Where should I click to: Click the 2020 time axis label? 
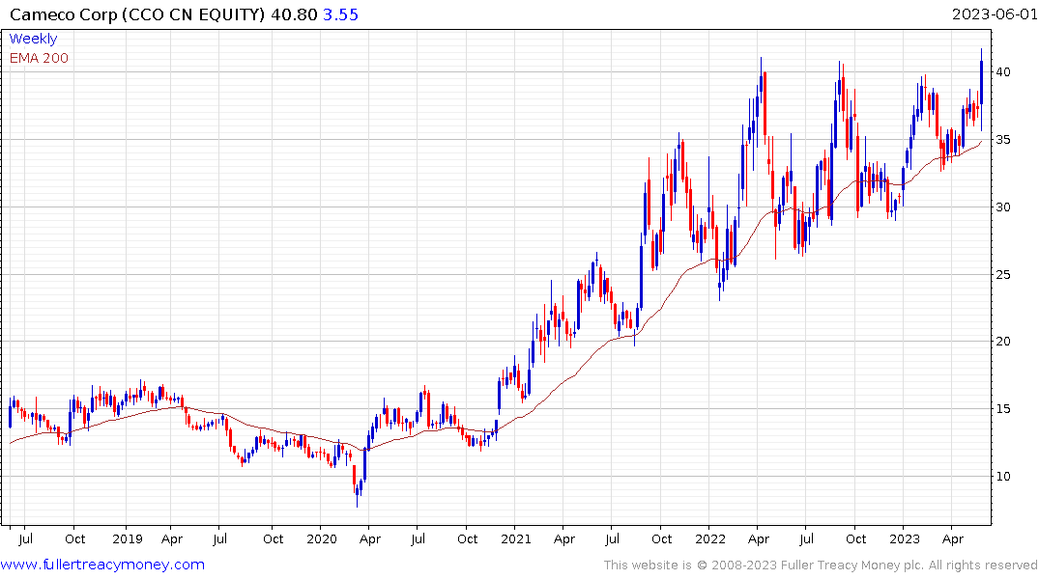coord(322,538)
